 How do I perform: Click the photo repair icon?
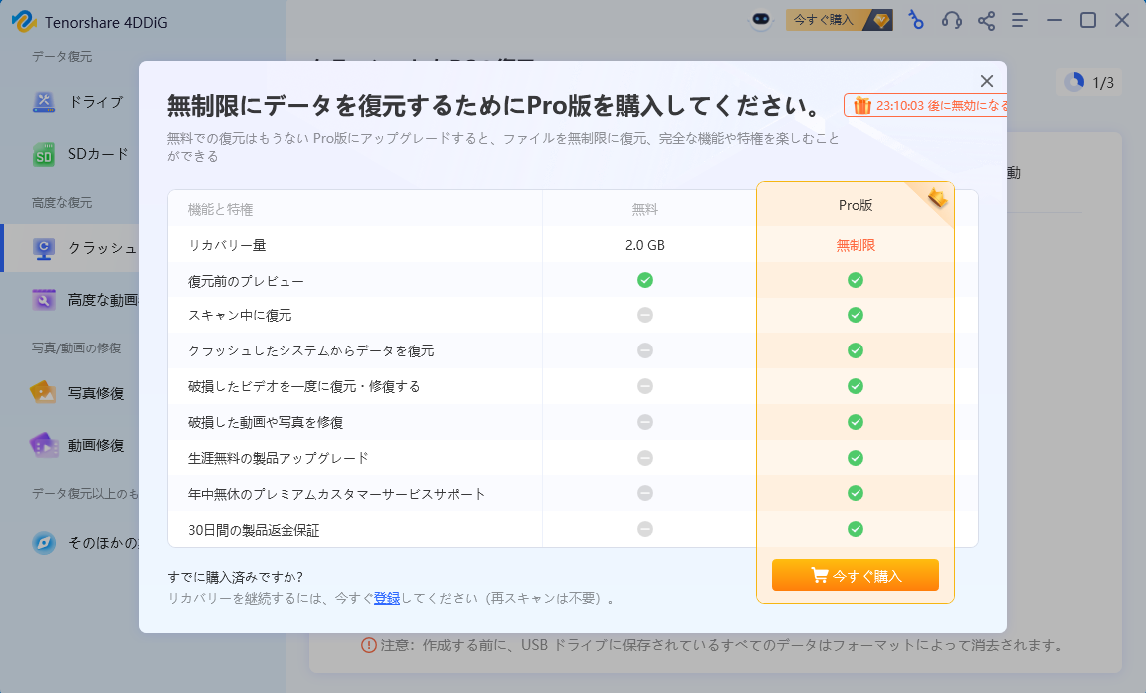43,393
